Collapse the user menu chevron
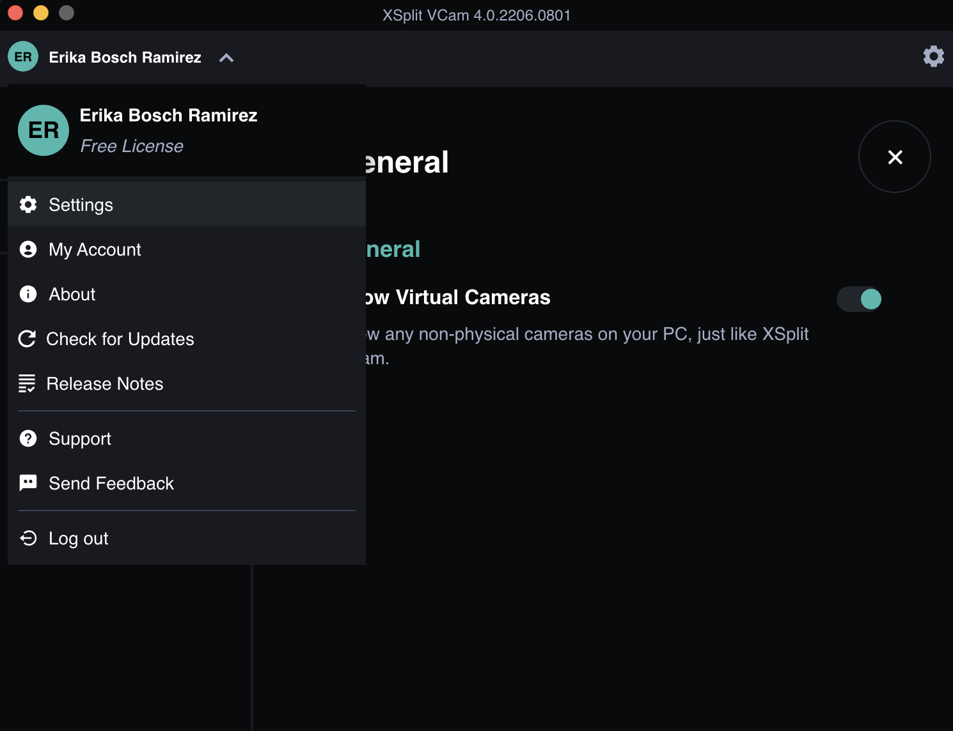The image size is (953, 731). point(226,58)
